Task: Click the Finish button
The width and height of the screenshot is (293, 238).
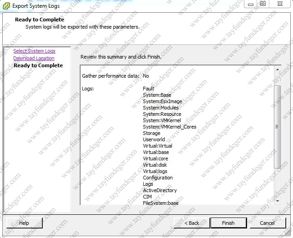Action: pyautogui.click(x=228, y=223)
